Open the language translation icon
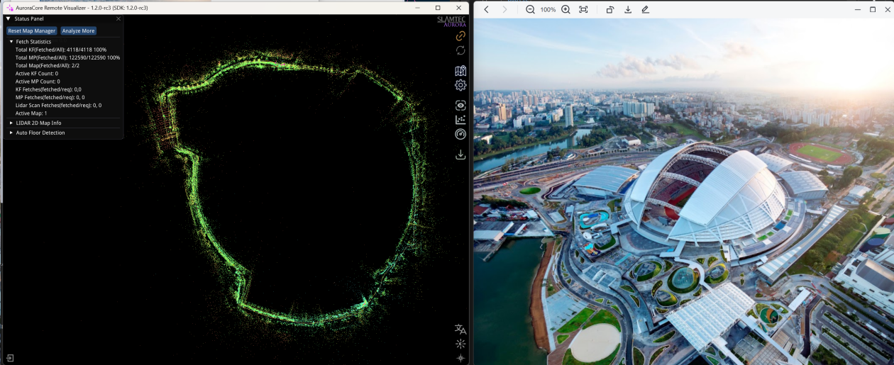The width and height of the screenshot is (894, 365). click(460, 330)
